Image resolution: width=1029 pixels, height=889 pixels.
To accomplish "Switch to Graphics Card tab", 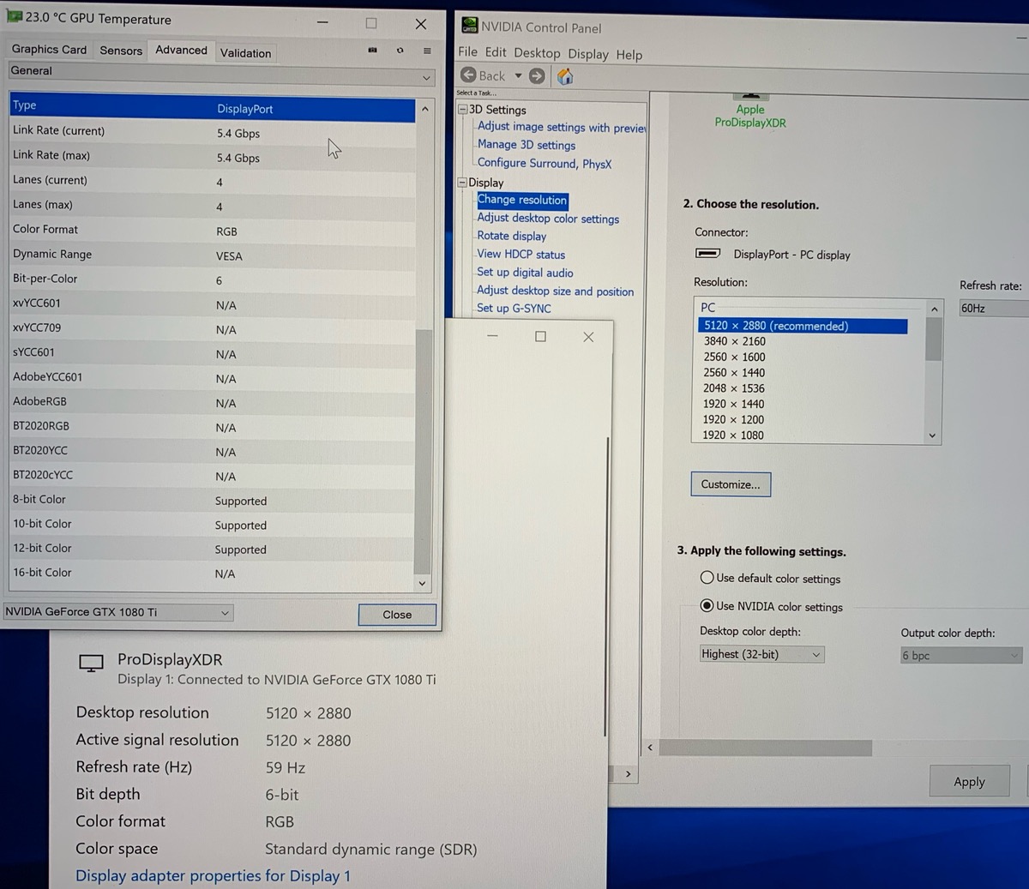I will coord(49,50).
